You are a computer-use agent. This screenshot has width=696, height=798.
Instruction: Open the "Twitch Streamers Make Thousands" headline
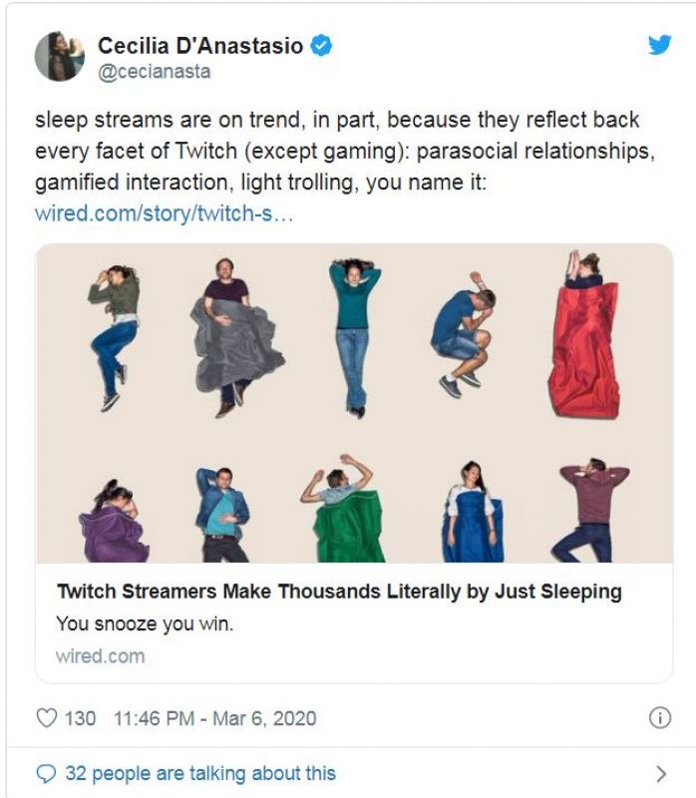coord(338,592)
